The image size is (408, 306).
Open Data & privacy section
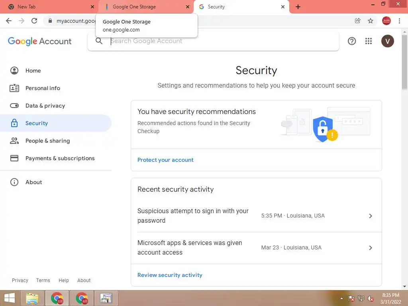45,106
